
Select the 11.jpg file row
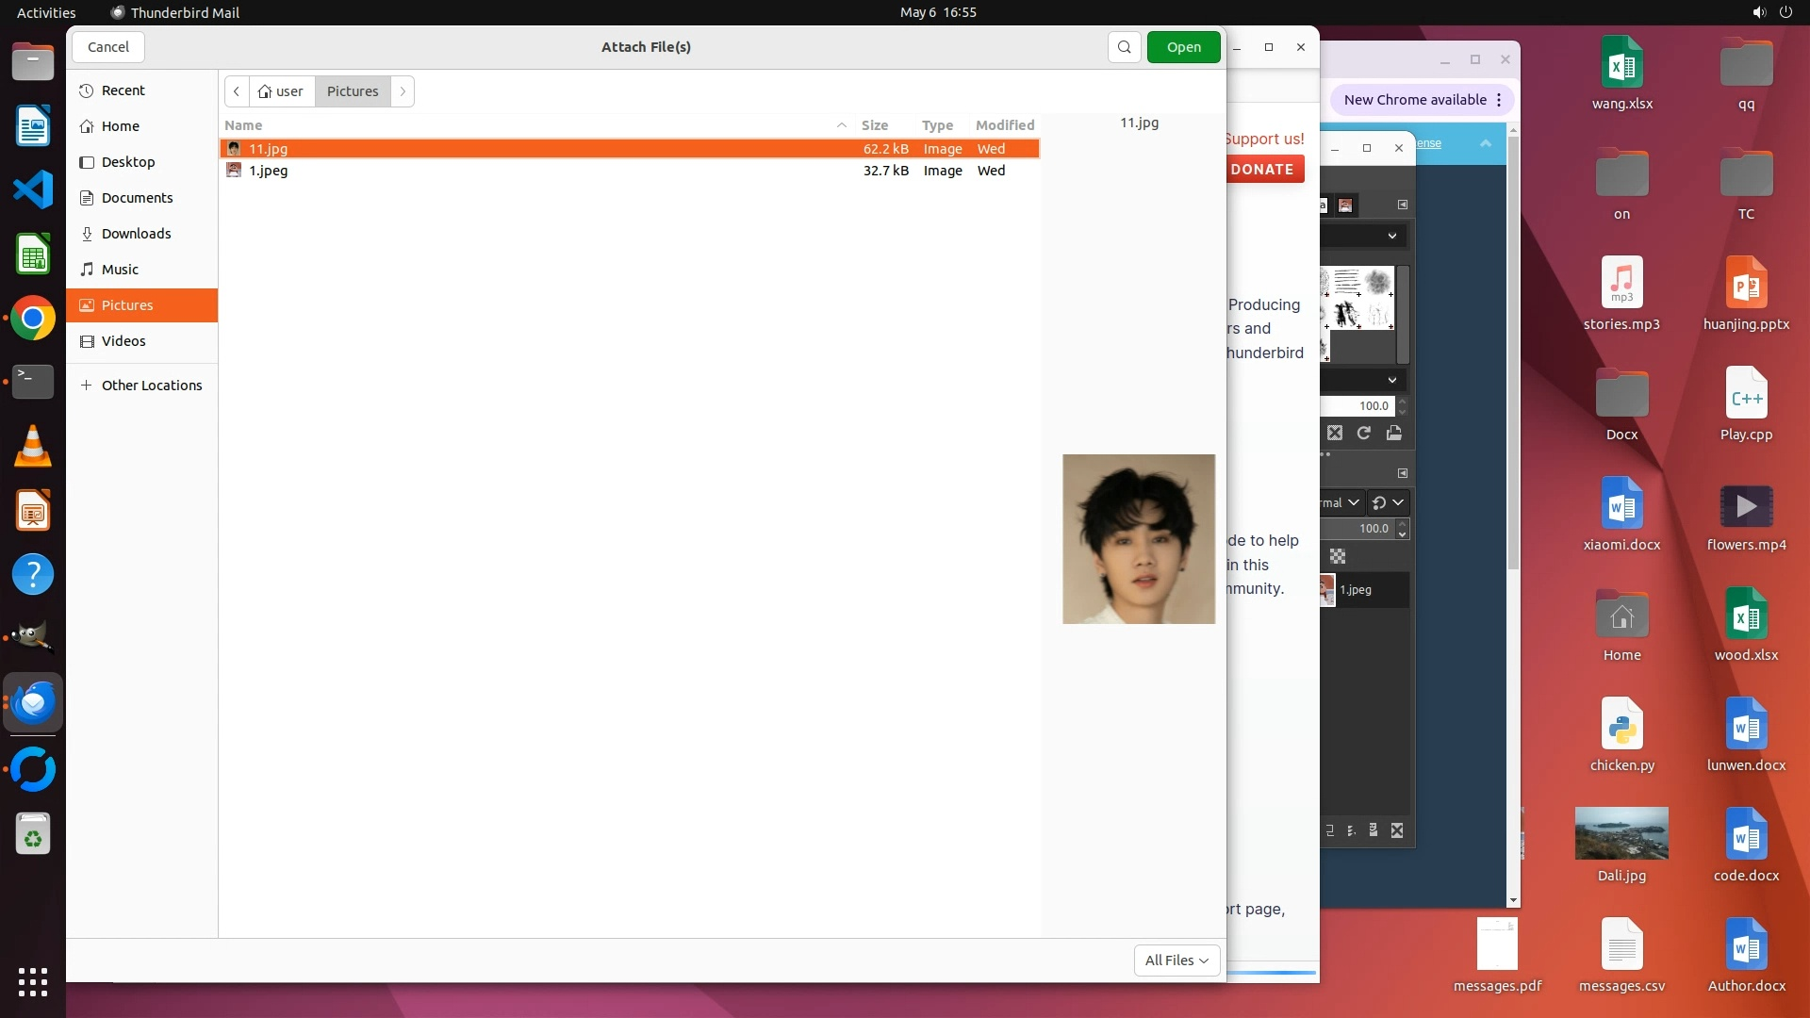click(269, 149)
